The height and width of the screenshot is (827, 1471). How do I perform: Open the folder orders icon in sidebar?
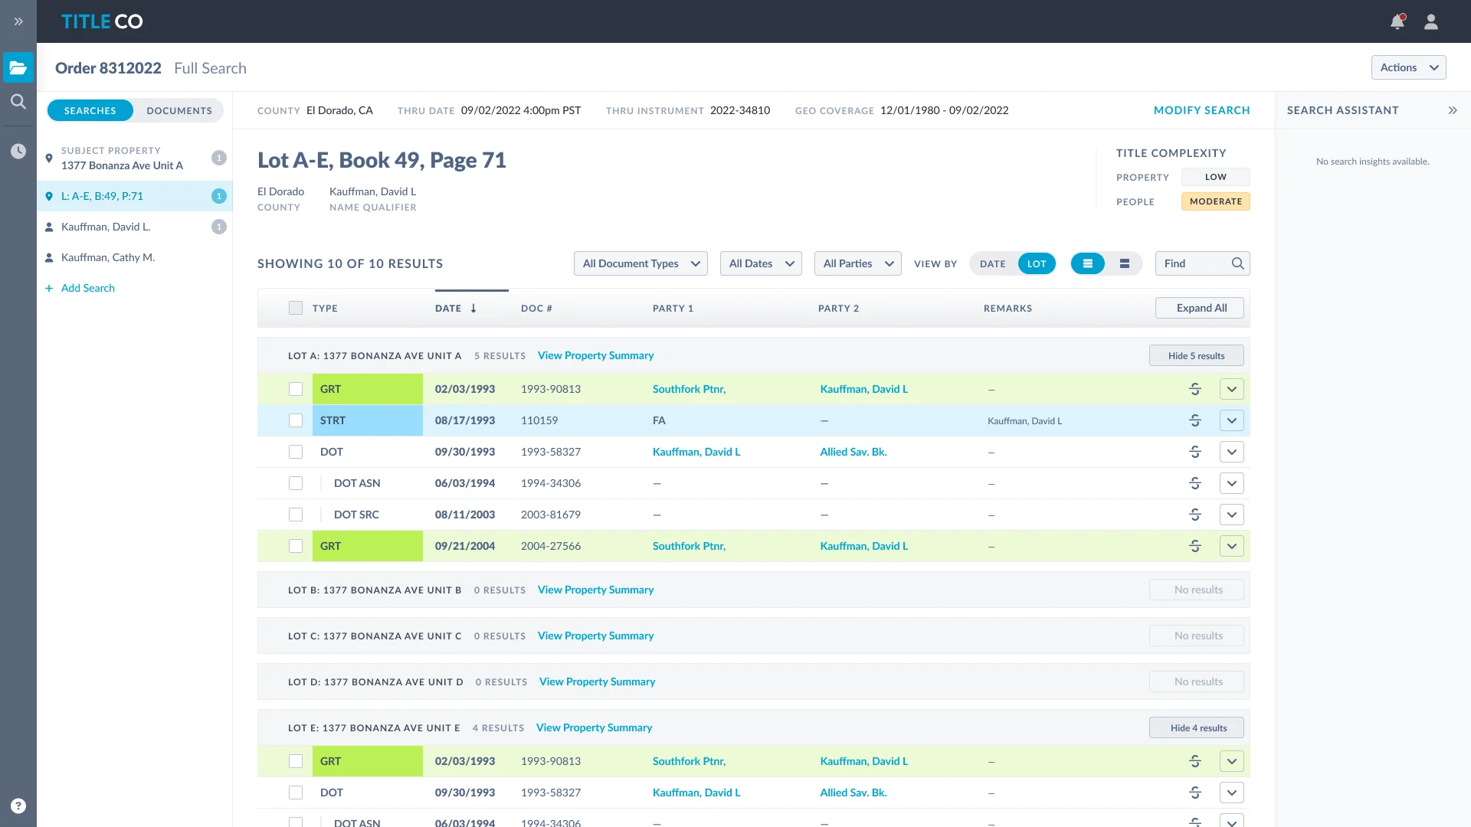coord(18,67)
